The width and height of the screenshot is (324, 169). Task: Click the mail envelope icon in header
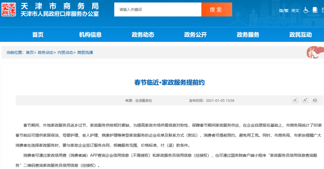click(x=322, y=10)
